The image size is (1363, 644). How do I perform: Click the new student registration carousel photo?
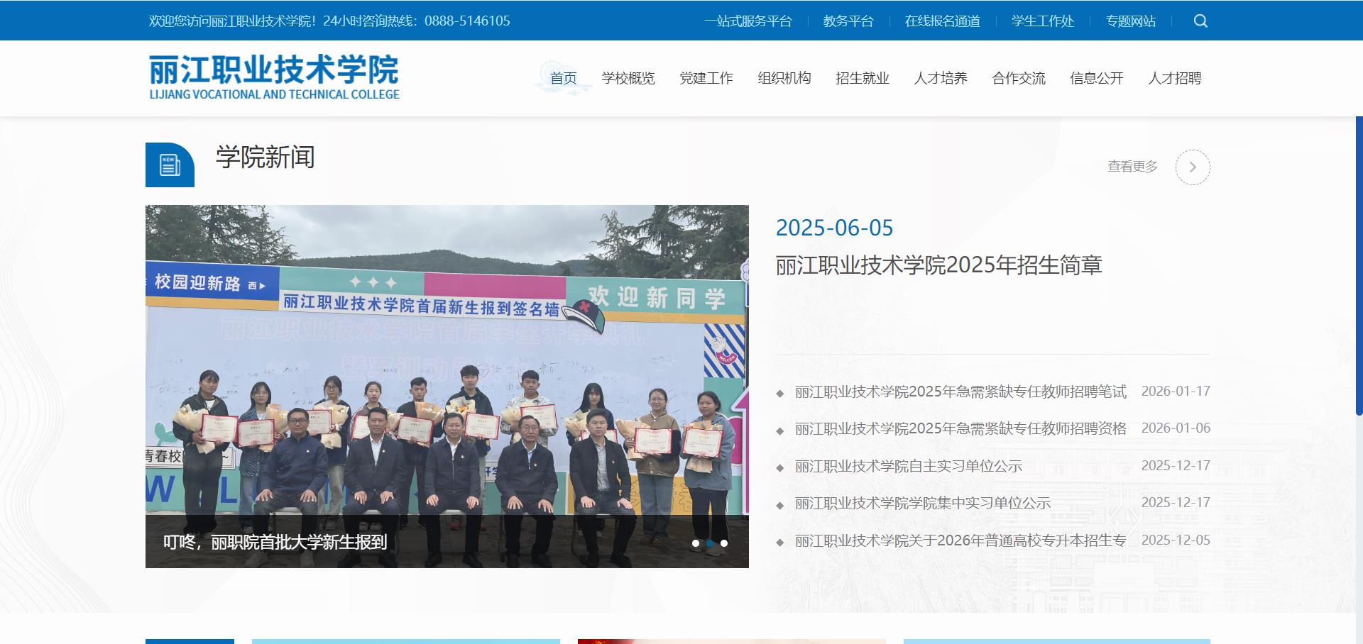447,387
